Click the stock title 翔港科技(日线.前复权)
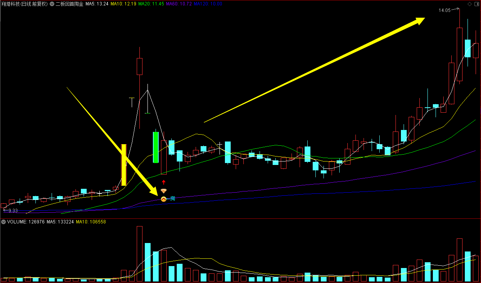The width and height of the screenshot is (481, 283). click(25, 4)
